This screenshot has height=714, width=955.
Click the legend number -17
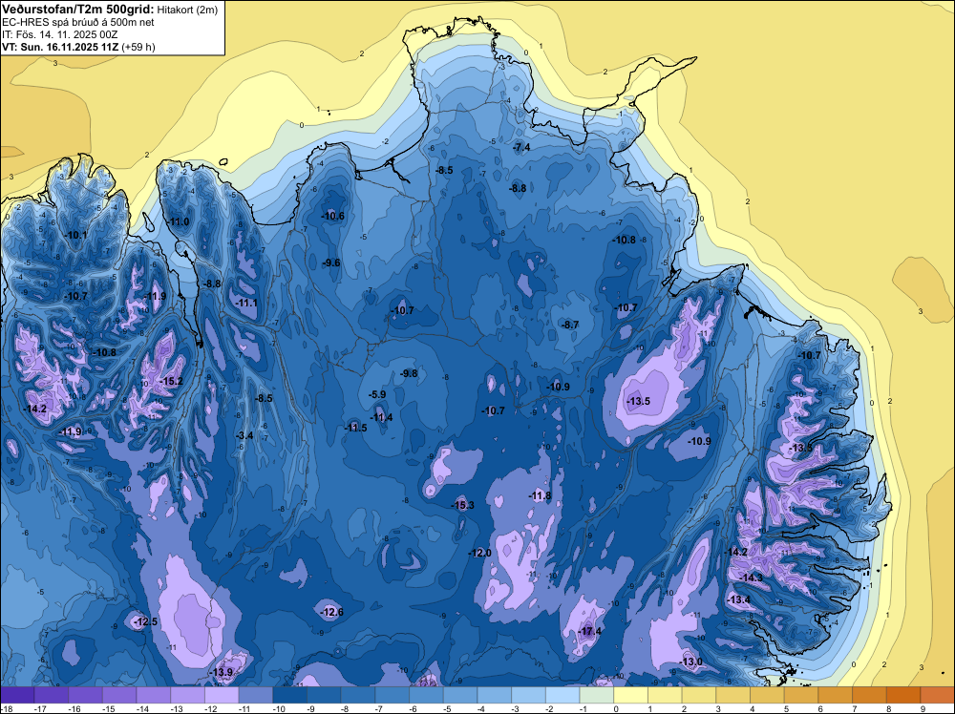41,709
